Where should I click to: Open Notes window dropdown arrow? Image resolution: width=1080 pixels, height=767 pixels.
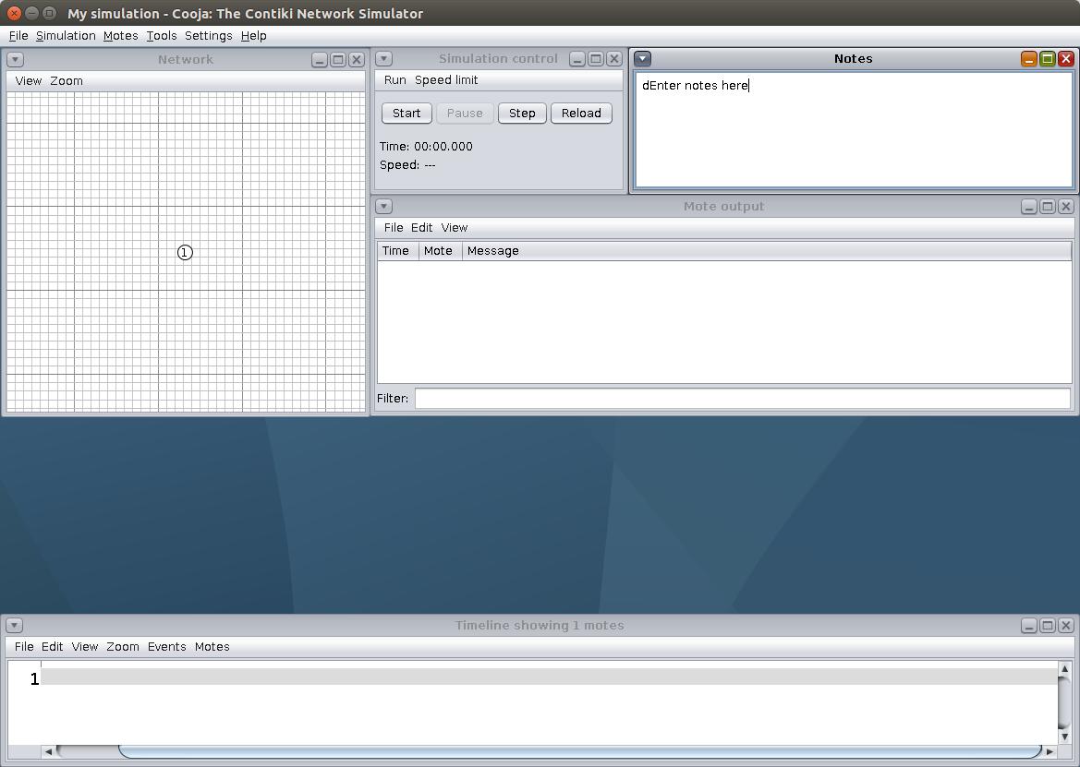[x=642, y=58]
